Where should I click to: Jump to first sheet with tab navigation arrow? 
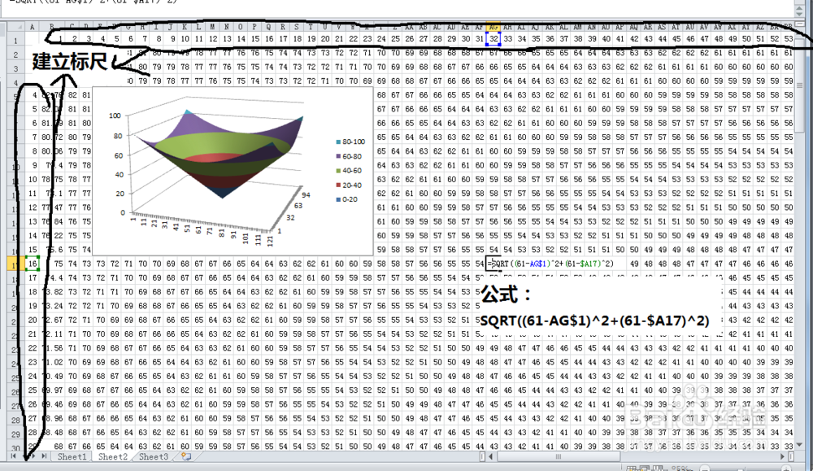pyautogui.click(x=13, y=456)
